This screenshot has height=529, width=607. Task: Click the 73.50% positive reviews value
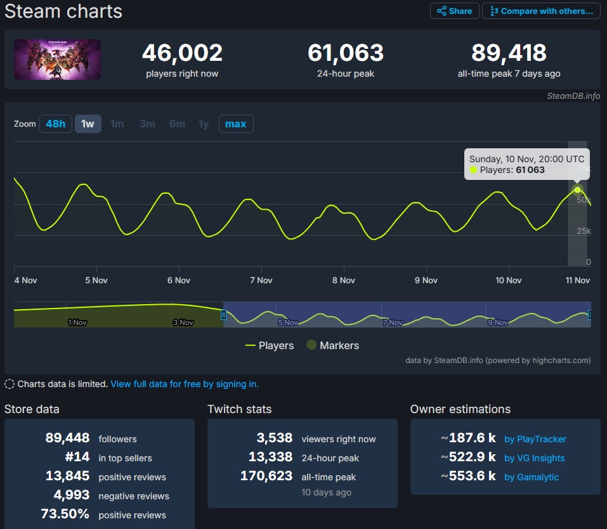coord(65,514)
